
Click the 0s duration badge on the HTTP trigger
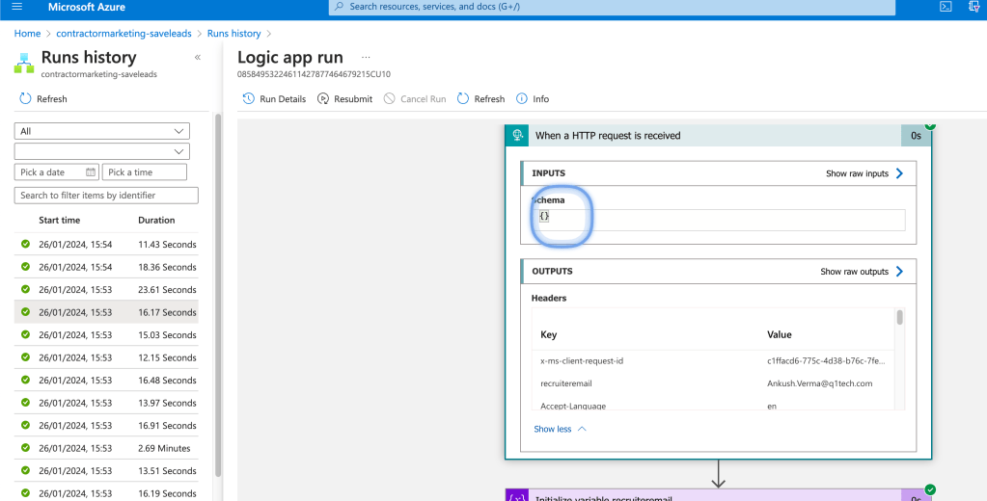[x=916, y=135]
